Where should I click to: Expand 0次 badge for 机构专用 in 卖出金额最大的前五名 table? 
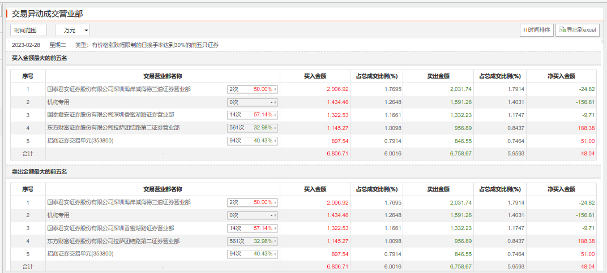tap(253, 215)
